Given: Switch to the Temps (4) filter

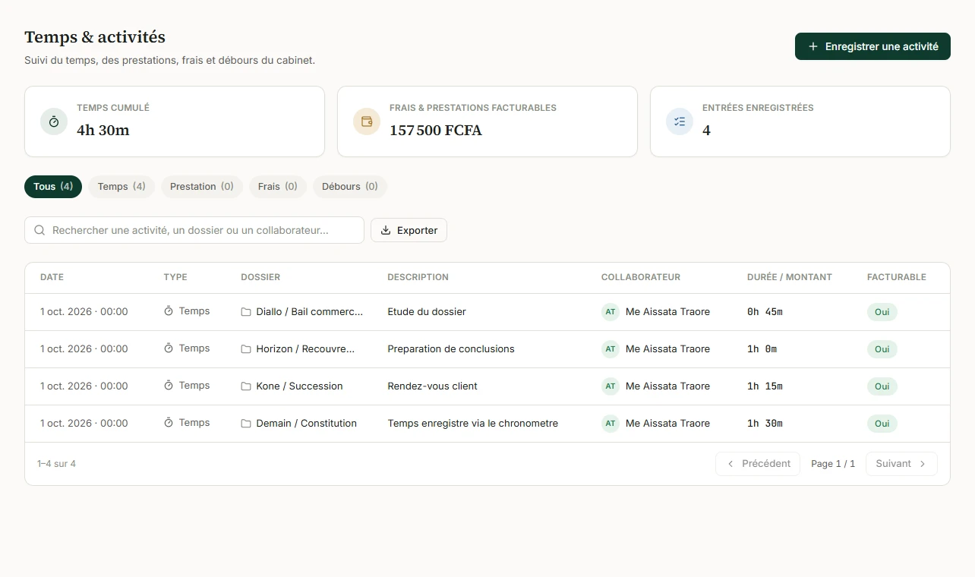Looking at the screenshot, I should click(x=121, y=187).
